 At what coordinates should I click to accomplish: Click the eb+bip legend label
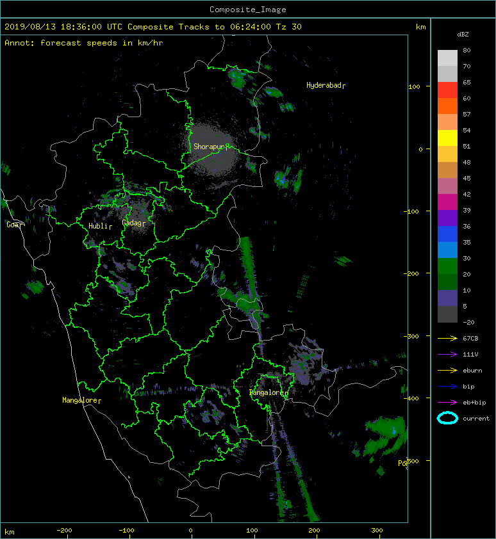(474, 403)
